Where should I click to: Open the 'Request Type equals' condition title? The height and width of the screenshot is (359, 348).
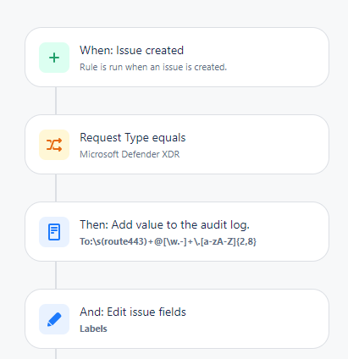click(133, 138)
